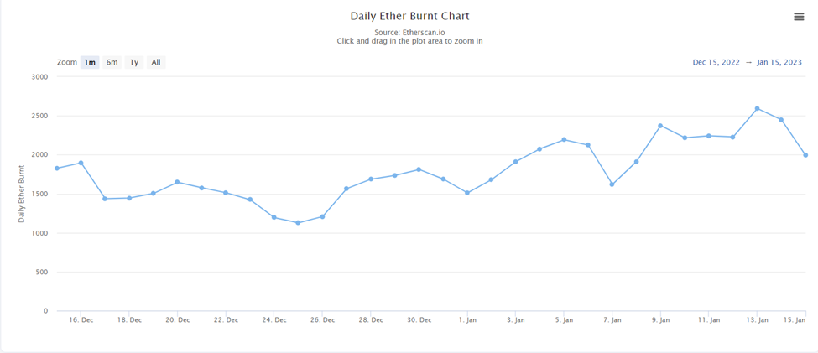
Task: Click the 16 Dec data point
Action: pyautogui.click(x=81, y=163)
